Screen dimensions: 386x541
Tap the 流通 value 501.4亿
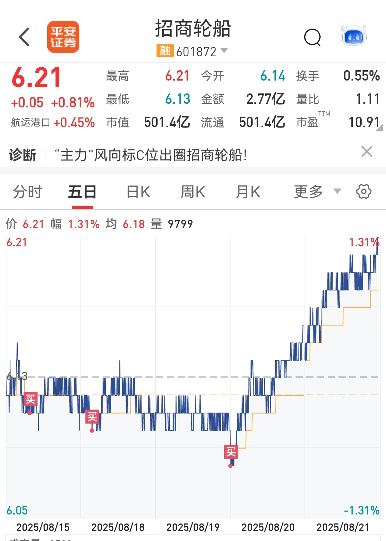pyautogui.click(x=262, y=122)
